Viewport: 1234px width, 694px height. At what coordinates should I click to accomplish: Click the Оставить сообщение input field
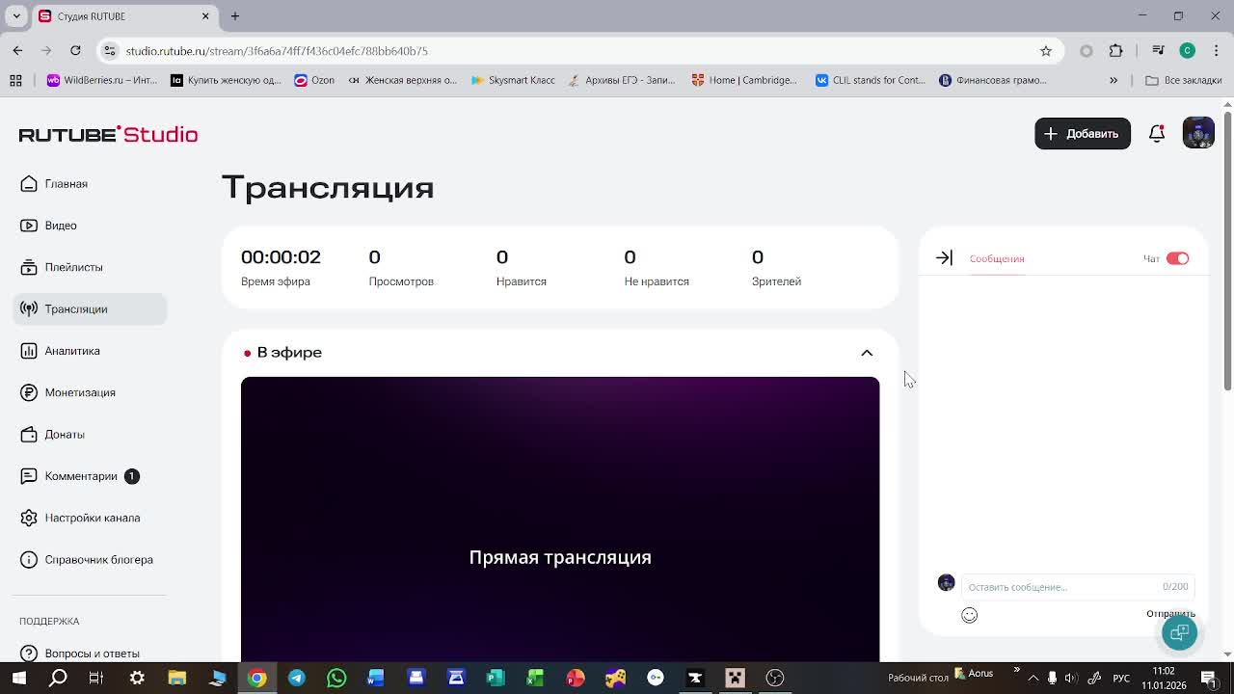pos(1078,587)
